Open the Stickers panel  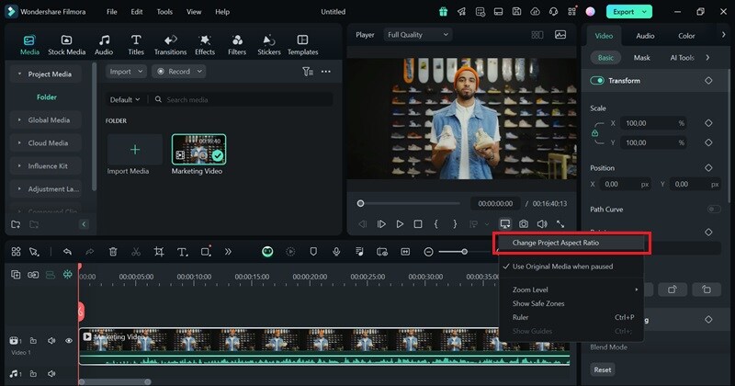268,44
